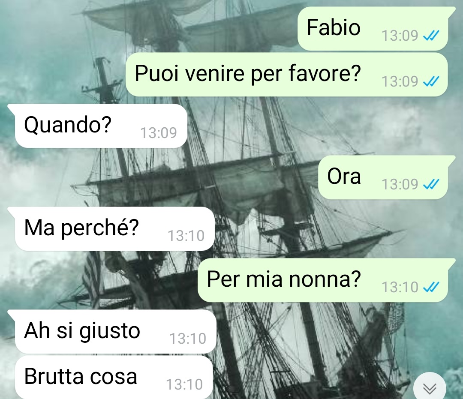Tap the 13:10 timestamp on 'Ma perché?'
Screen dimensions: 463x399
point(186,236)
